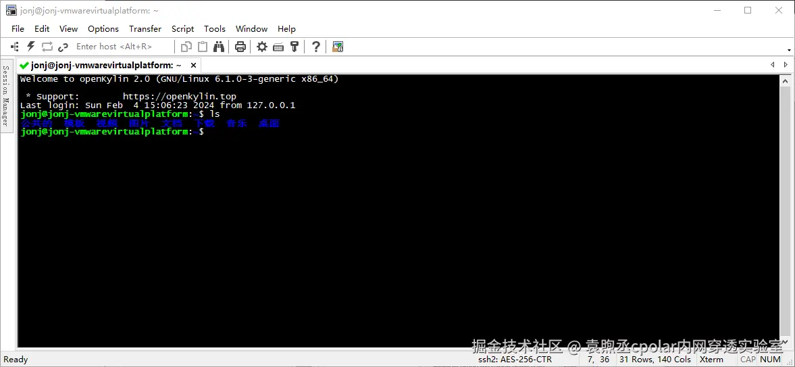
Task: Click the CAP indicator in status bar
Action: point(748,360)
